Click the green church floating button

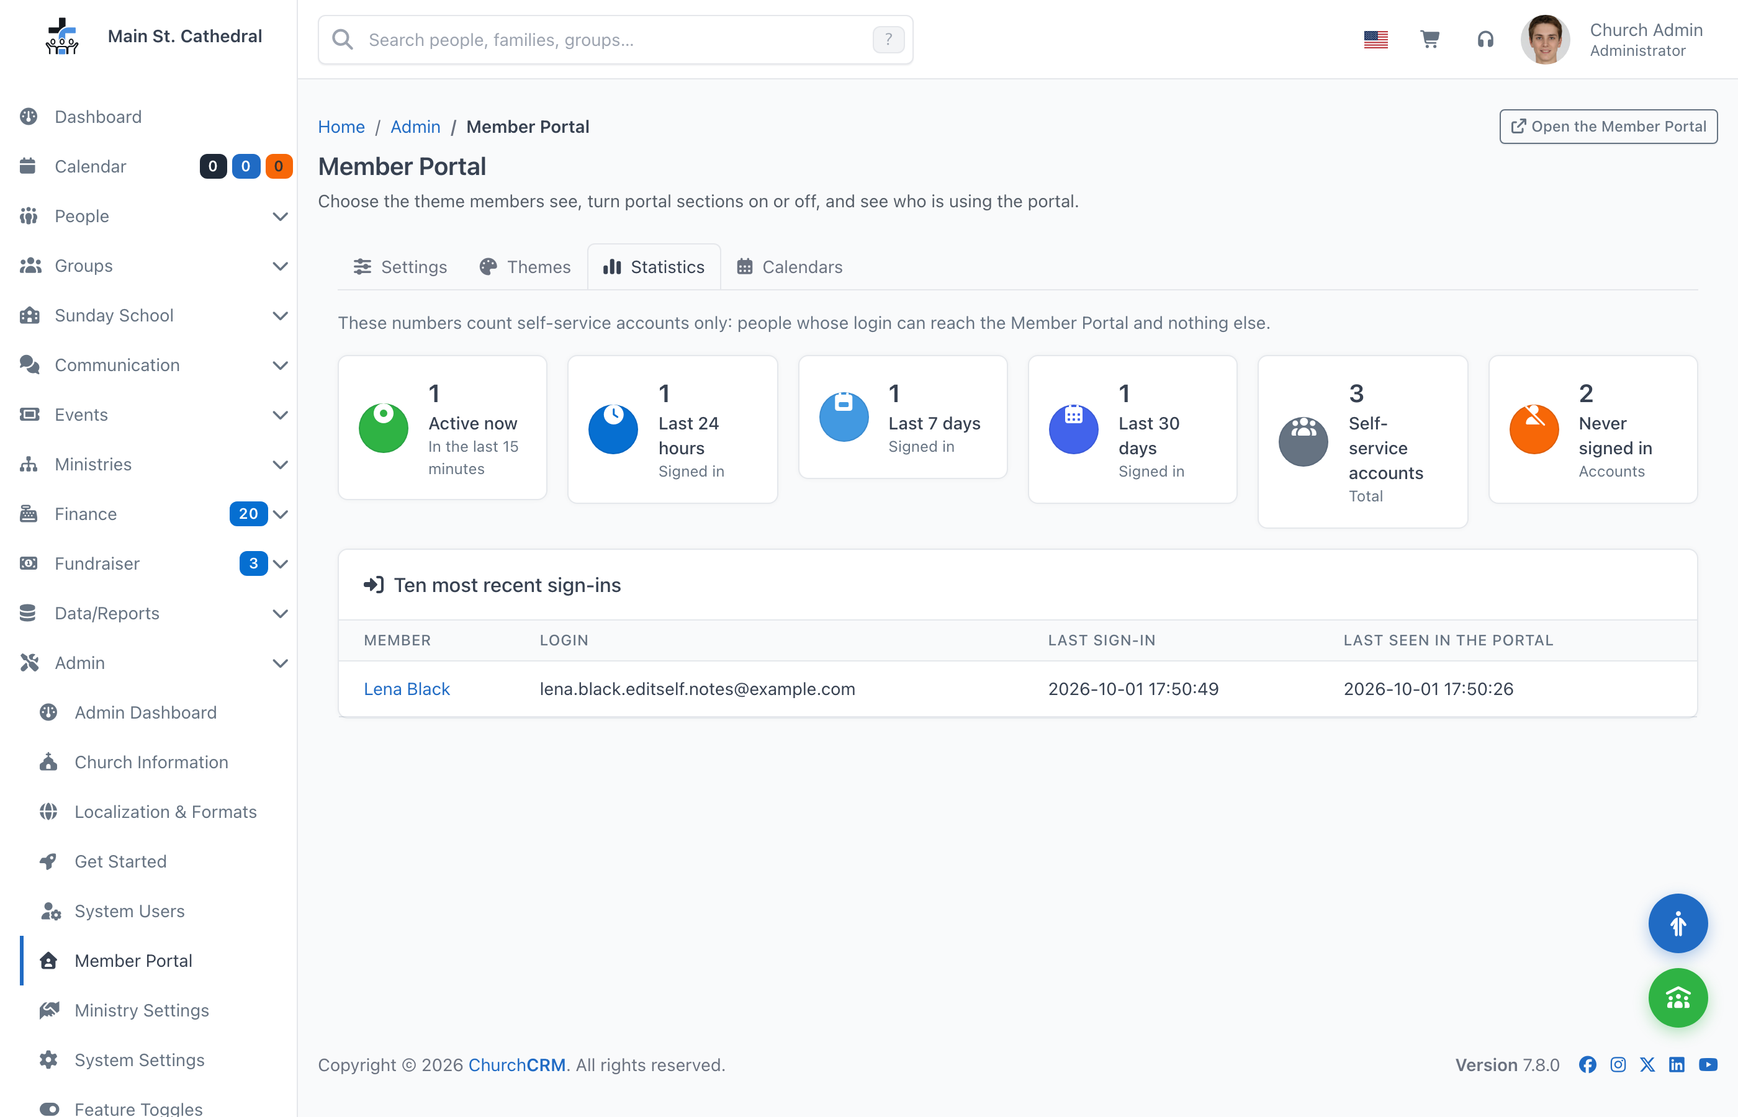(x=1677, y=998)
